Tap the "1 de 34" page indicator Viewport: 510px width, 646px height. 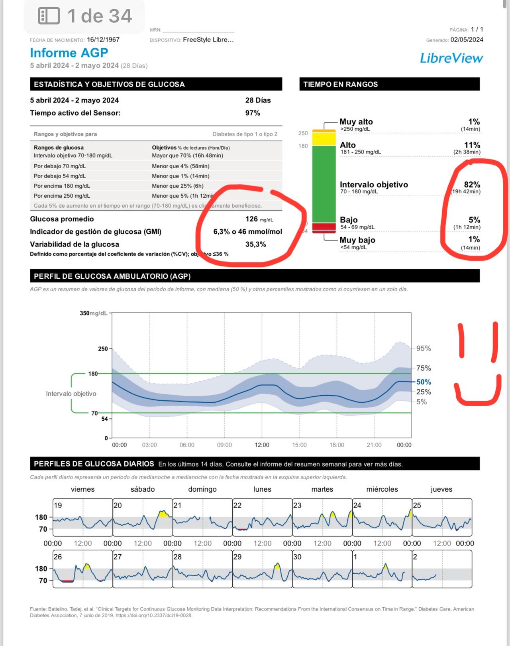click(x=99, y=16)
